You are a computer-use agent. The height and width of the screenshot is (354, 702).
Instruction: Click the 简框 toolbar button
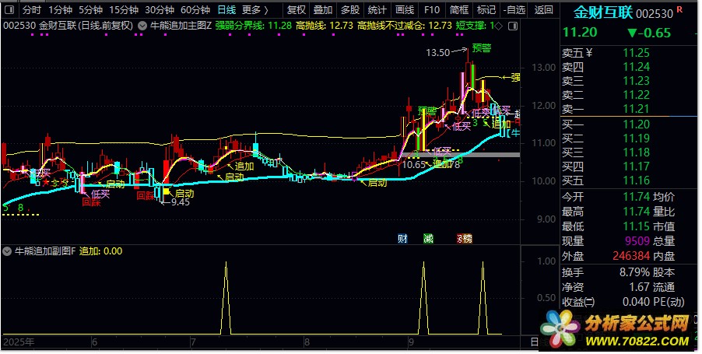click(x=459, y=9)
